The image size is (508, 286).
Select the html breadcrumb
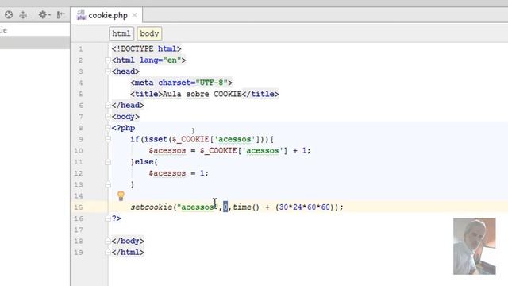[x=121, y=33]
